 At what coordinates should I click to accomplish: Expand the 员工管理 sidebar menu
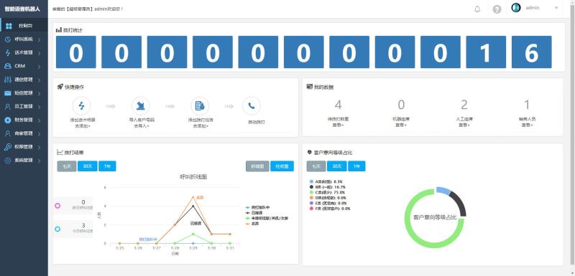pos(24,106)
